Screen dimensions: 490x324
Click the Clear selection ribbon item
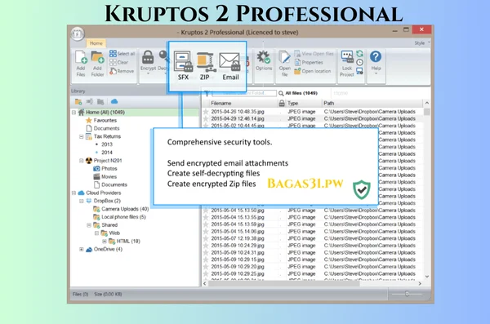(118, 63)
